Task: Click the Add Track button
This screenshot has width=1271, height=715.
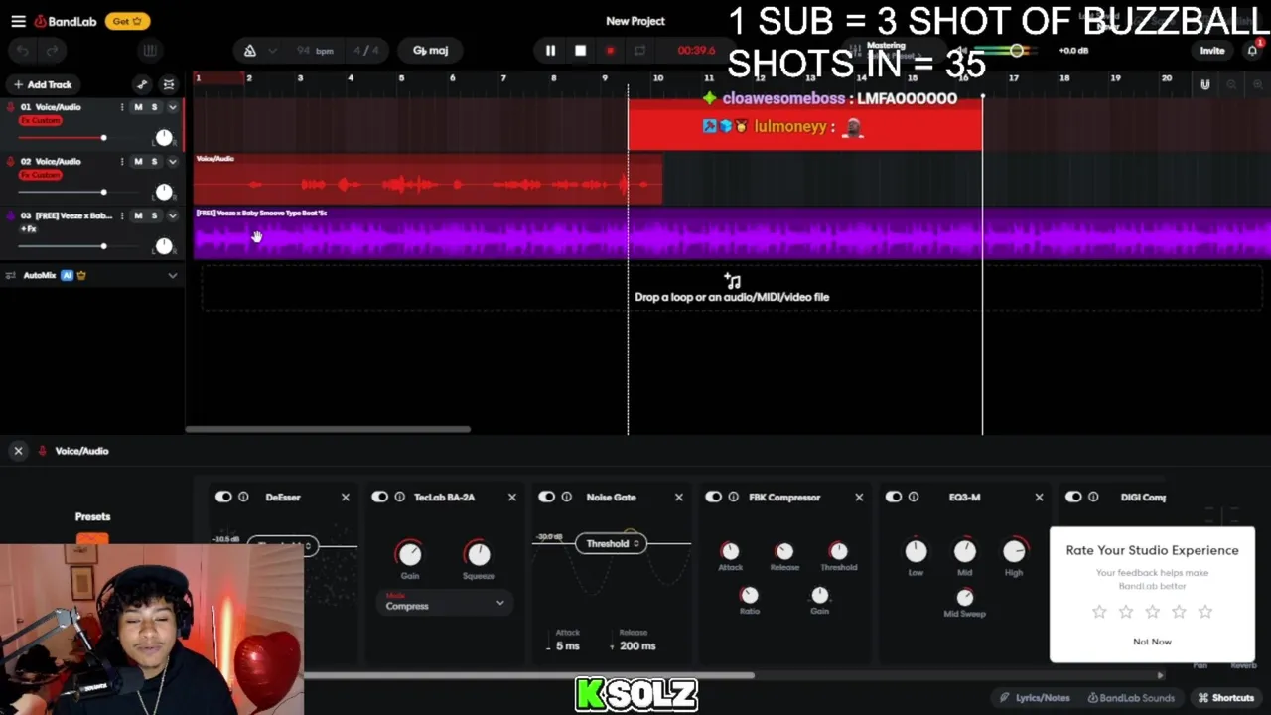Action: [43, 85]
